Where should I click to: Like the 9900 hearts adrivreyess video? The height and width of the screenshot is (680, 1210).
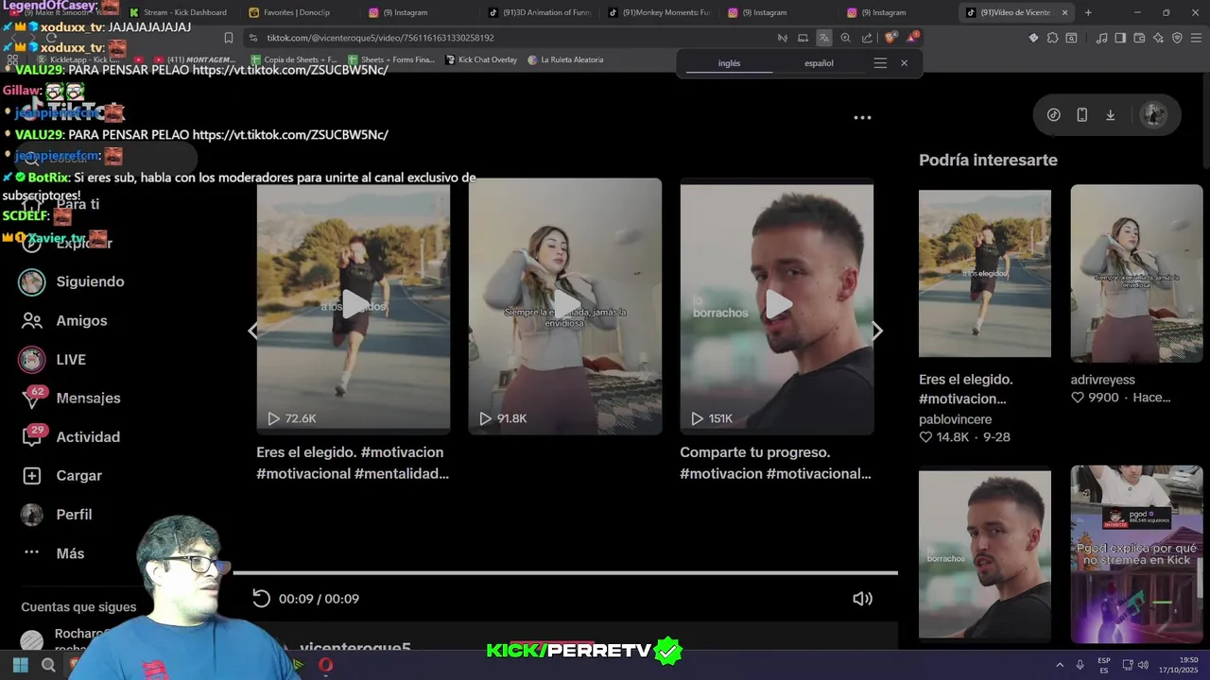pos(1077,398)
